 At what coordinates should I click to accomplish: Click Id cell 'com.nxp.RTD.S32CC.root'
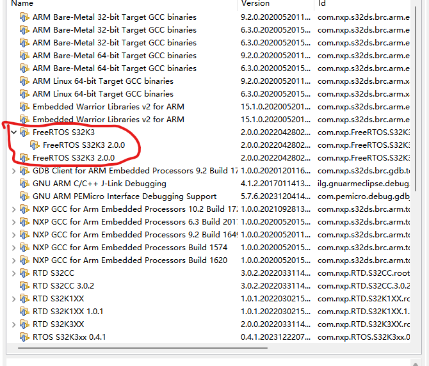click(x=364, y=273)
